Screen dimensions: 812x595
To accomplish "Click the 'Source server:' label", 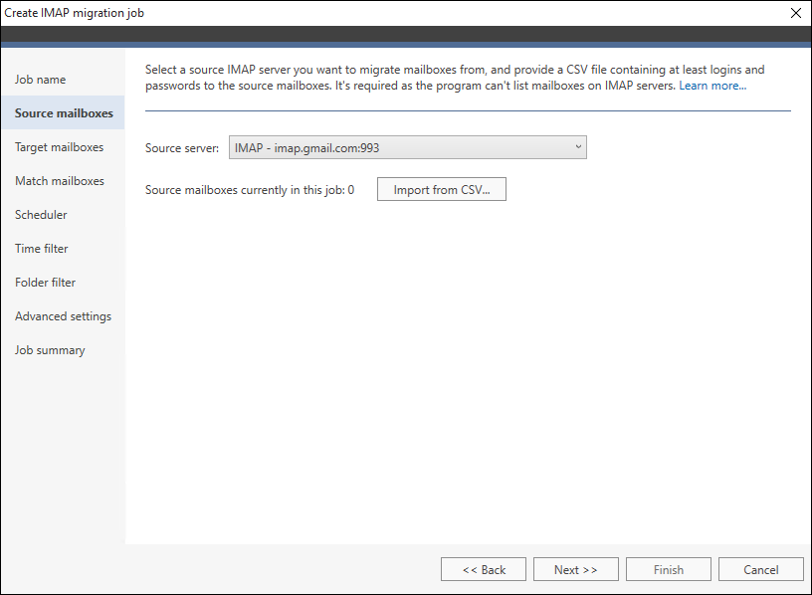I will pos(182,148).
